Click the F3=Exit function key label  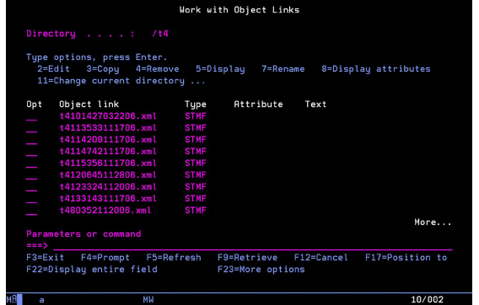pos(46,258)
